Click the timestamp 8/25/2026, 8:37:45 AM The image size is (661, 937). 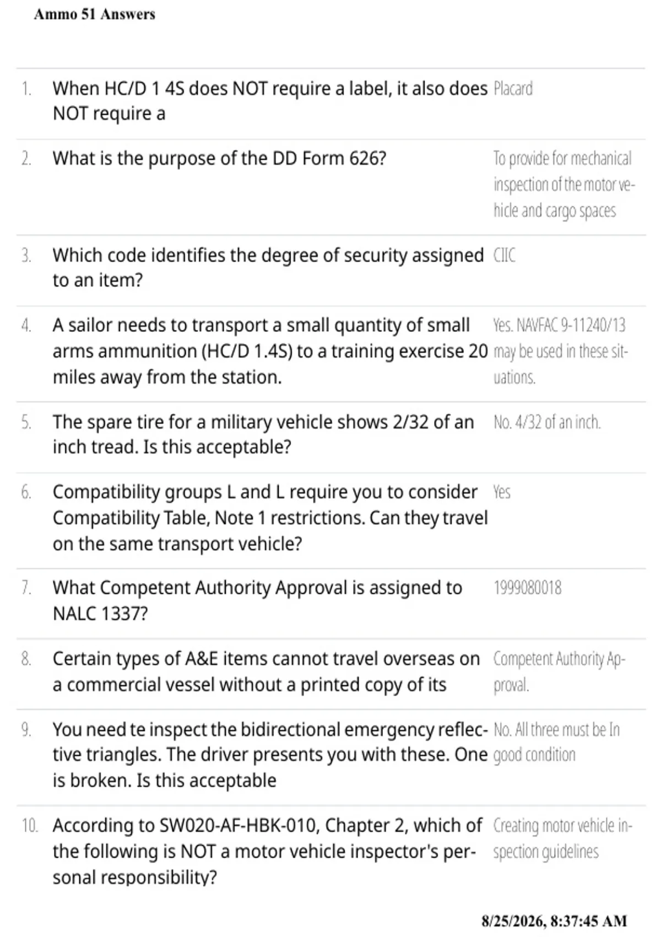tap(554, 921)
